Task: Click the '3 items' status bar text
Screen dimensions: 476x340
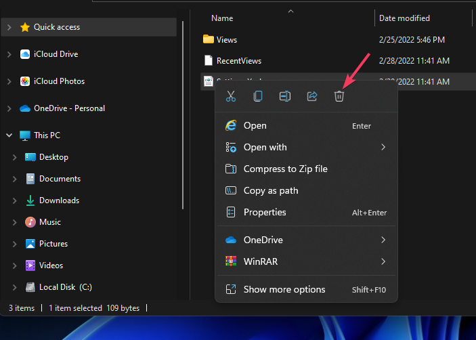Action: 22,308
